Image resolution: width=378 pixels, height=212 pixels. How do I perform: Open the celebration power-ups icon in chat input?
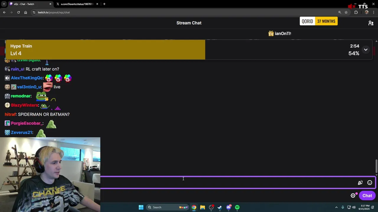[360, 183]
